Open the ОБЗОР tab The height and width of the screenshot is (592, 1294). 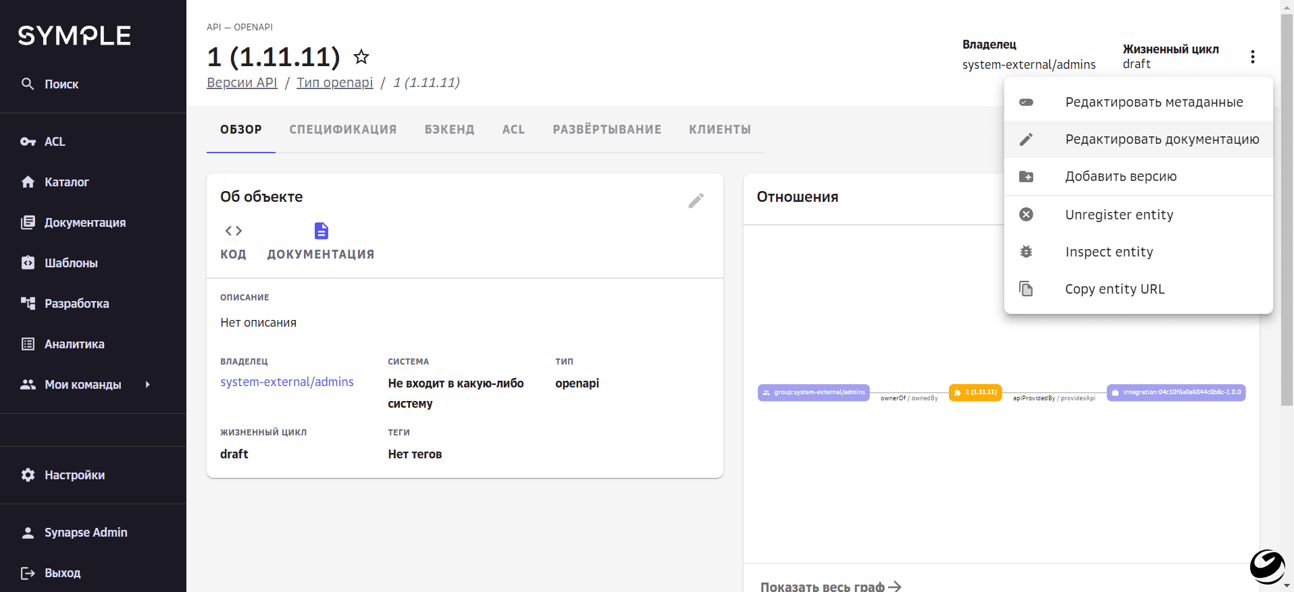point(241,130)
